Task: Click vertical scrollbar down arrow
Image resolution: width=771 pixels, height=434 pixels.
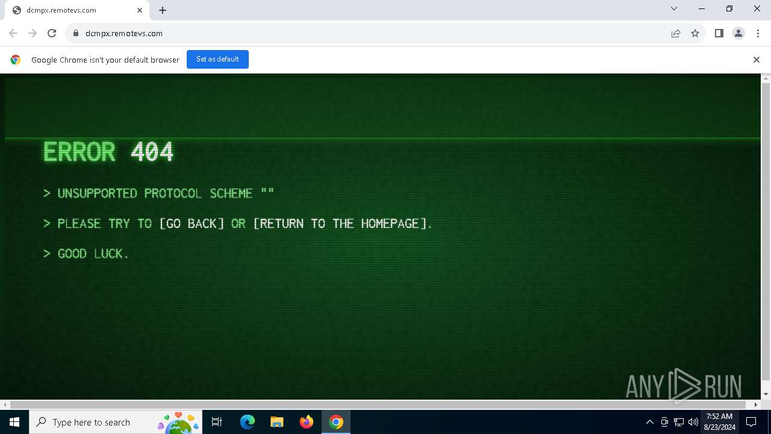Action: click(766, 394)
